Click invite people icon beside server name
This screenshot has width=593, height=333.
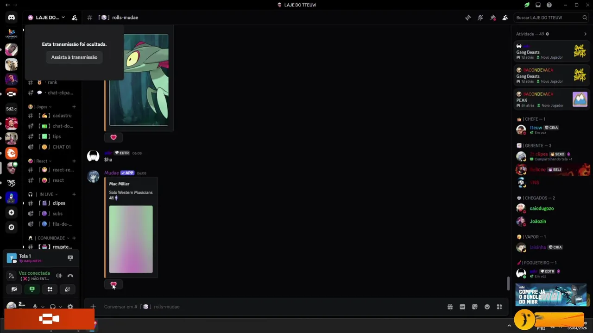pyautogui.click(x=74, y=18)
